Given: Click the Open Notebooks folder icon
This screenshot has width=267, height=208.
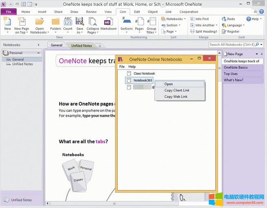Looking at the screenshot, I should coord(40,22).
